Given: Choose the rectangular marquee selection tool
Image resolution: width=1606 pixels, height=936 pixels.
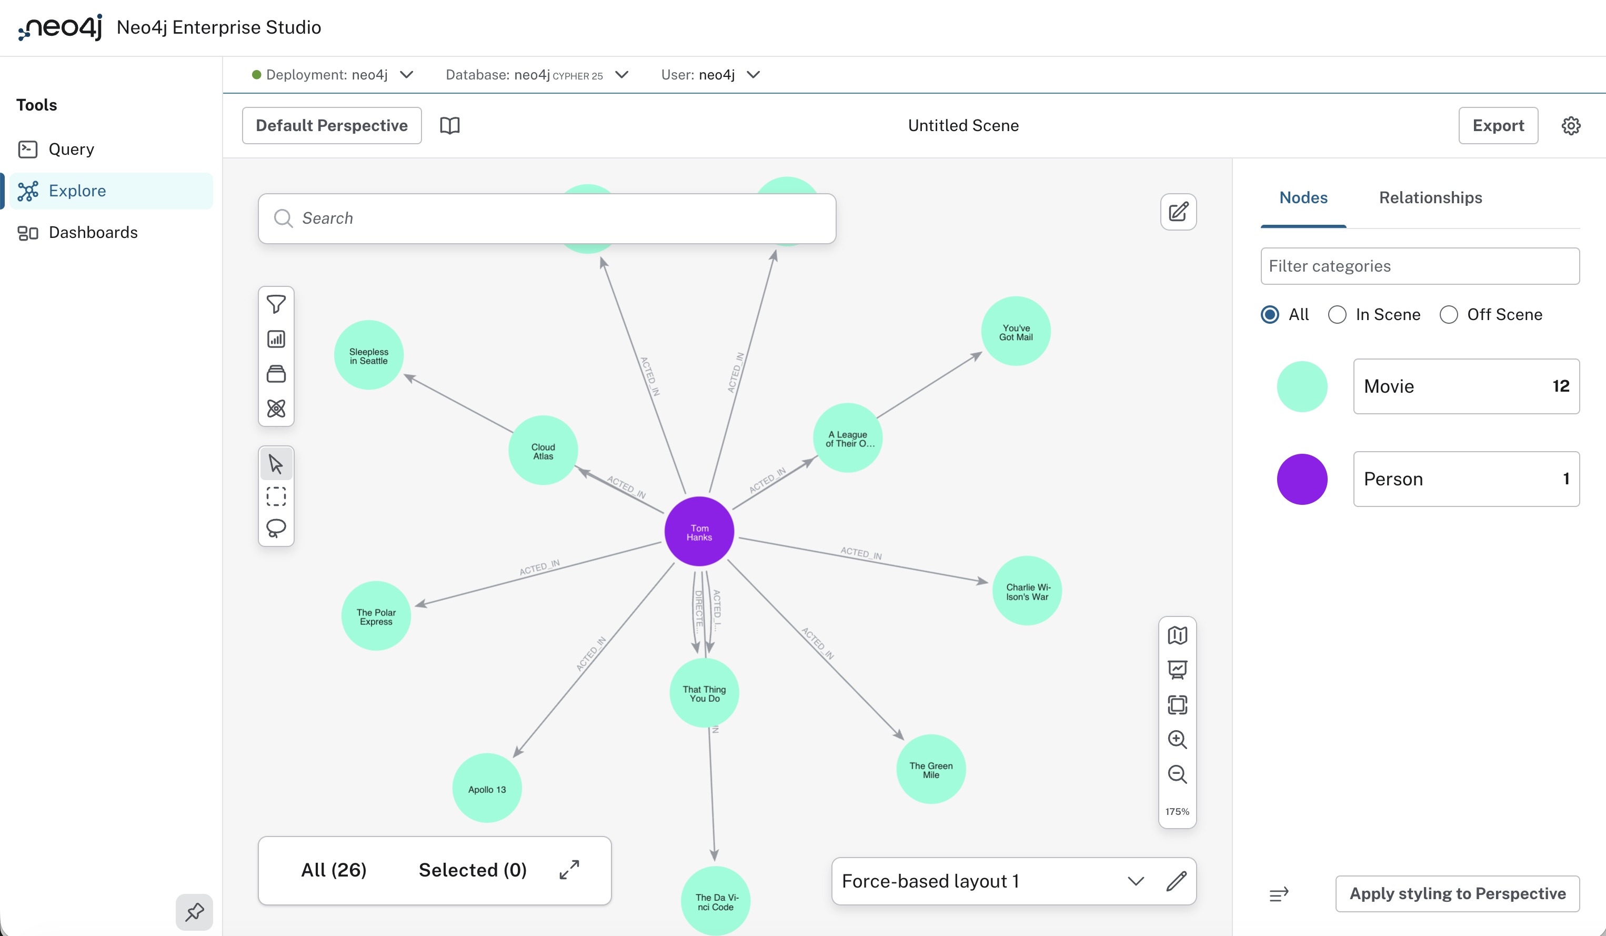Looking at the screenshot, I should click(x=276, y=496).
